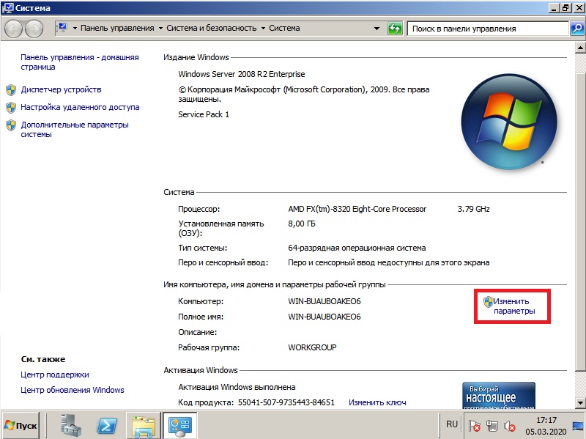
Task: Click the 8,00 ГБ memory value
Action: pyautogui.click(x=302, y=224)
